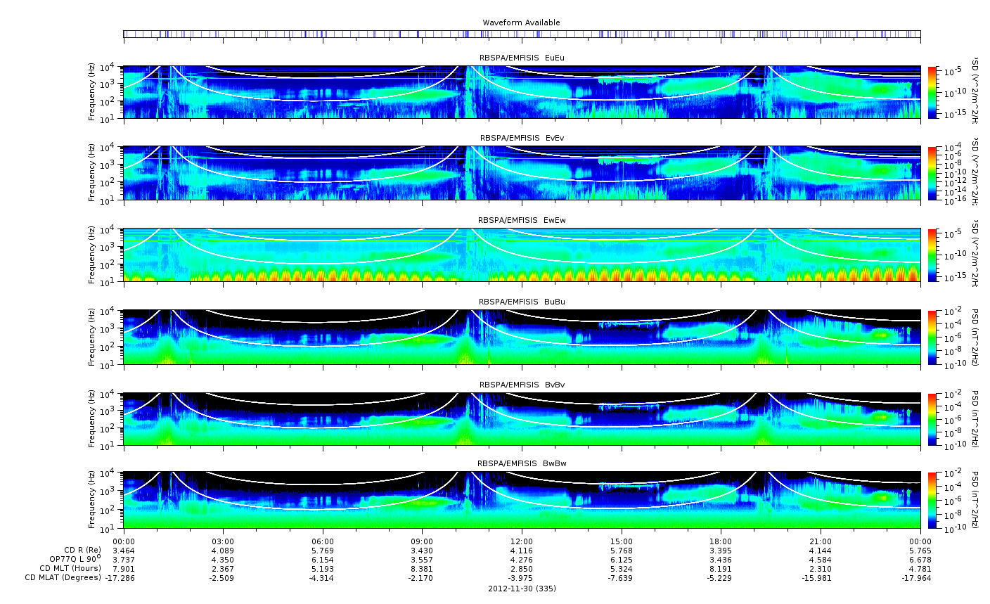Click the BuBu panel color scale bar
This screenshot has width=990, height=604.
coord(932,337)
